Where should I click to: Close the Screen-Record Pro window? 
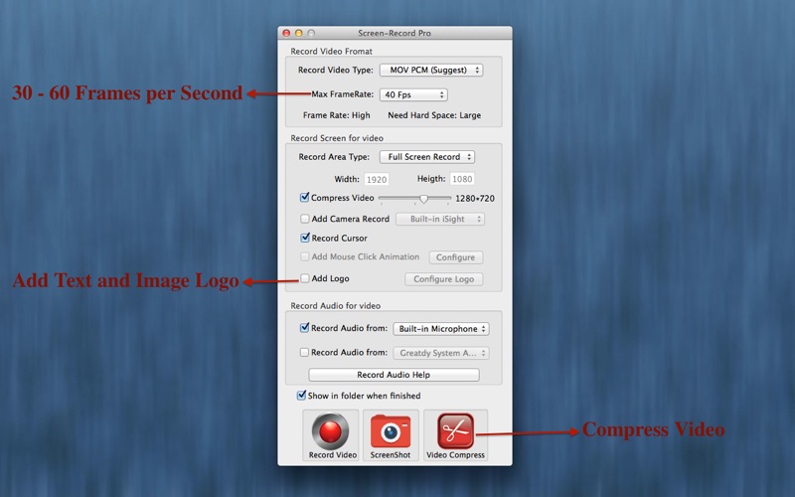click(x=286, y=33)
